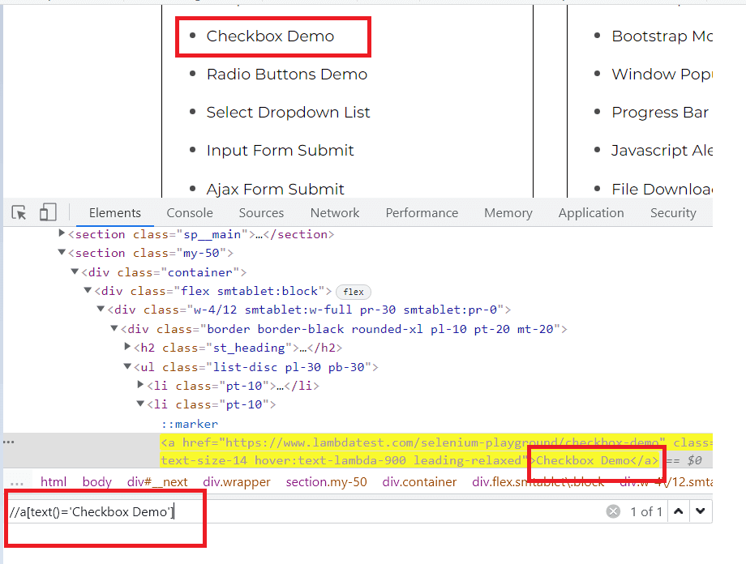The image size is (746, 564).
Task: Collapse the section.my-50 node
Action: click(62, 252)
